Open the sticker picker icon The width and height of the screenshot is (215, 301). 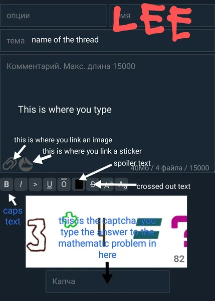click(26, 164)
